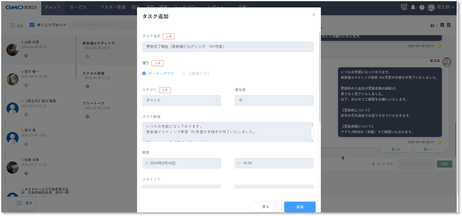Click the オーナー名 search field
462x216 pixels.
(102, 25)
